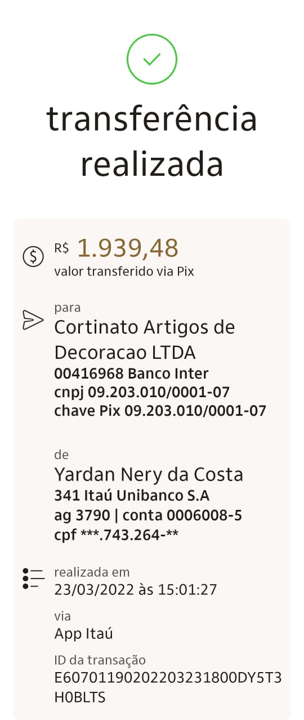The image size is (304, 720).
Task: Click the valor transferido via Pix label
Action: (x=124, y=272)
